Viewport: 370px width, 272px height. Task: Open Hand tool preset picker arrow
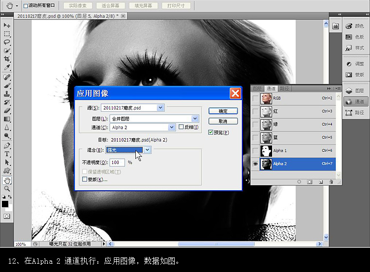17,6
